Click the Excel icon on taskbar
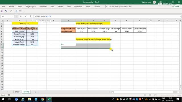This screenshot has height=102, width=182. (49, 99)
